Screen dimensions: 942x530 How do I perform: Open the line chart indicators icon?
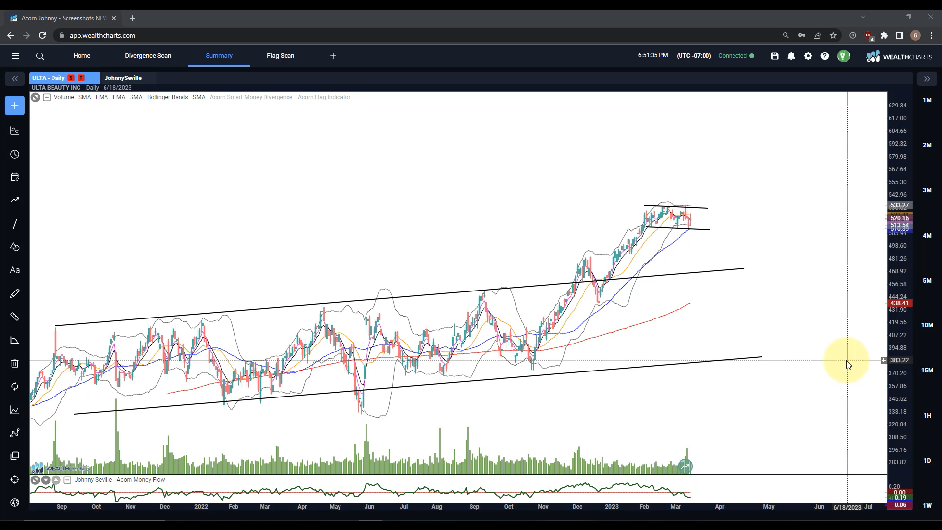15,410
